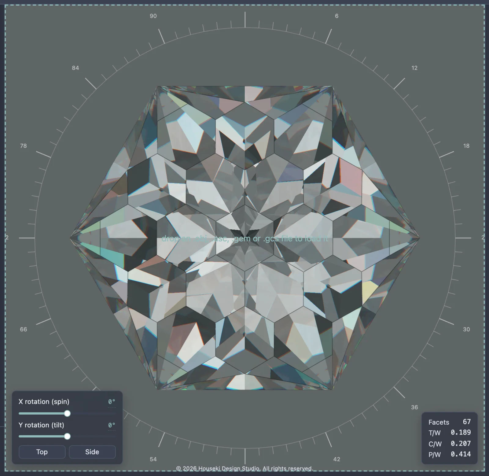Edit the X rotation 0° value field
The image size is (489, 476).
112,402
